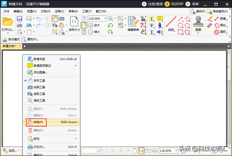
Task: Choose 添加图像 from the context menu
Action: point(51,72)
